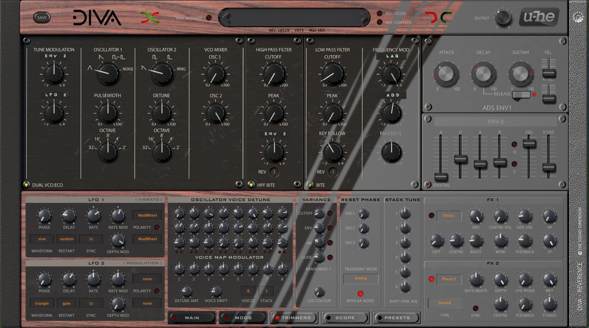This screenshot has width=589, height=328.
Task: Click the green redo arc icon
Action: coord(446,18)
